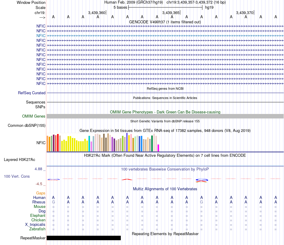Click the 'OMIM Gene Phenotypes' green title
284x245 pixels.
pos(165,112)
